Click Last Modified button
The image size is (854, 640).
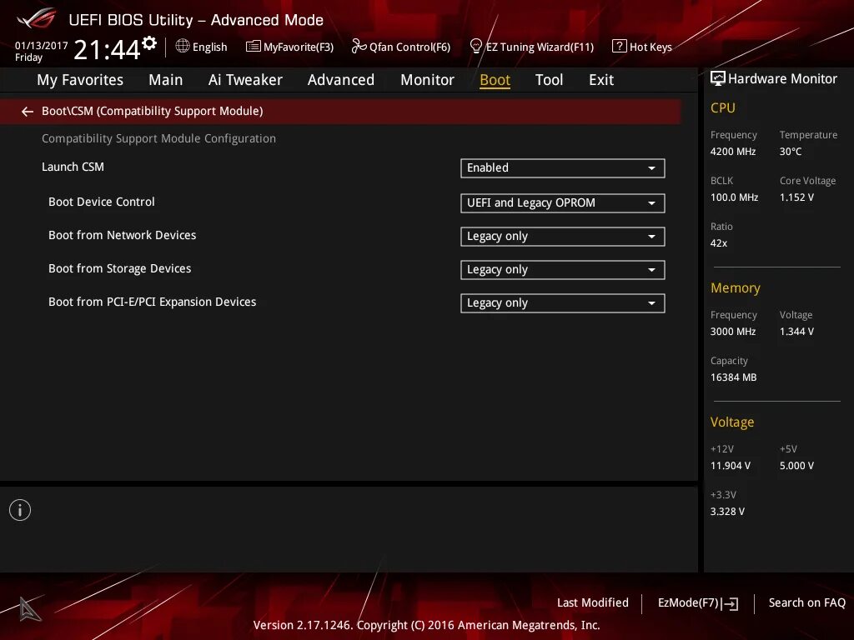(x=593, y=603)
